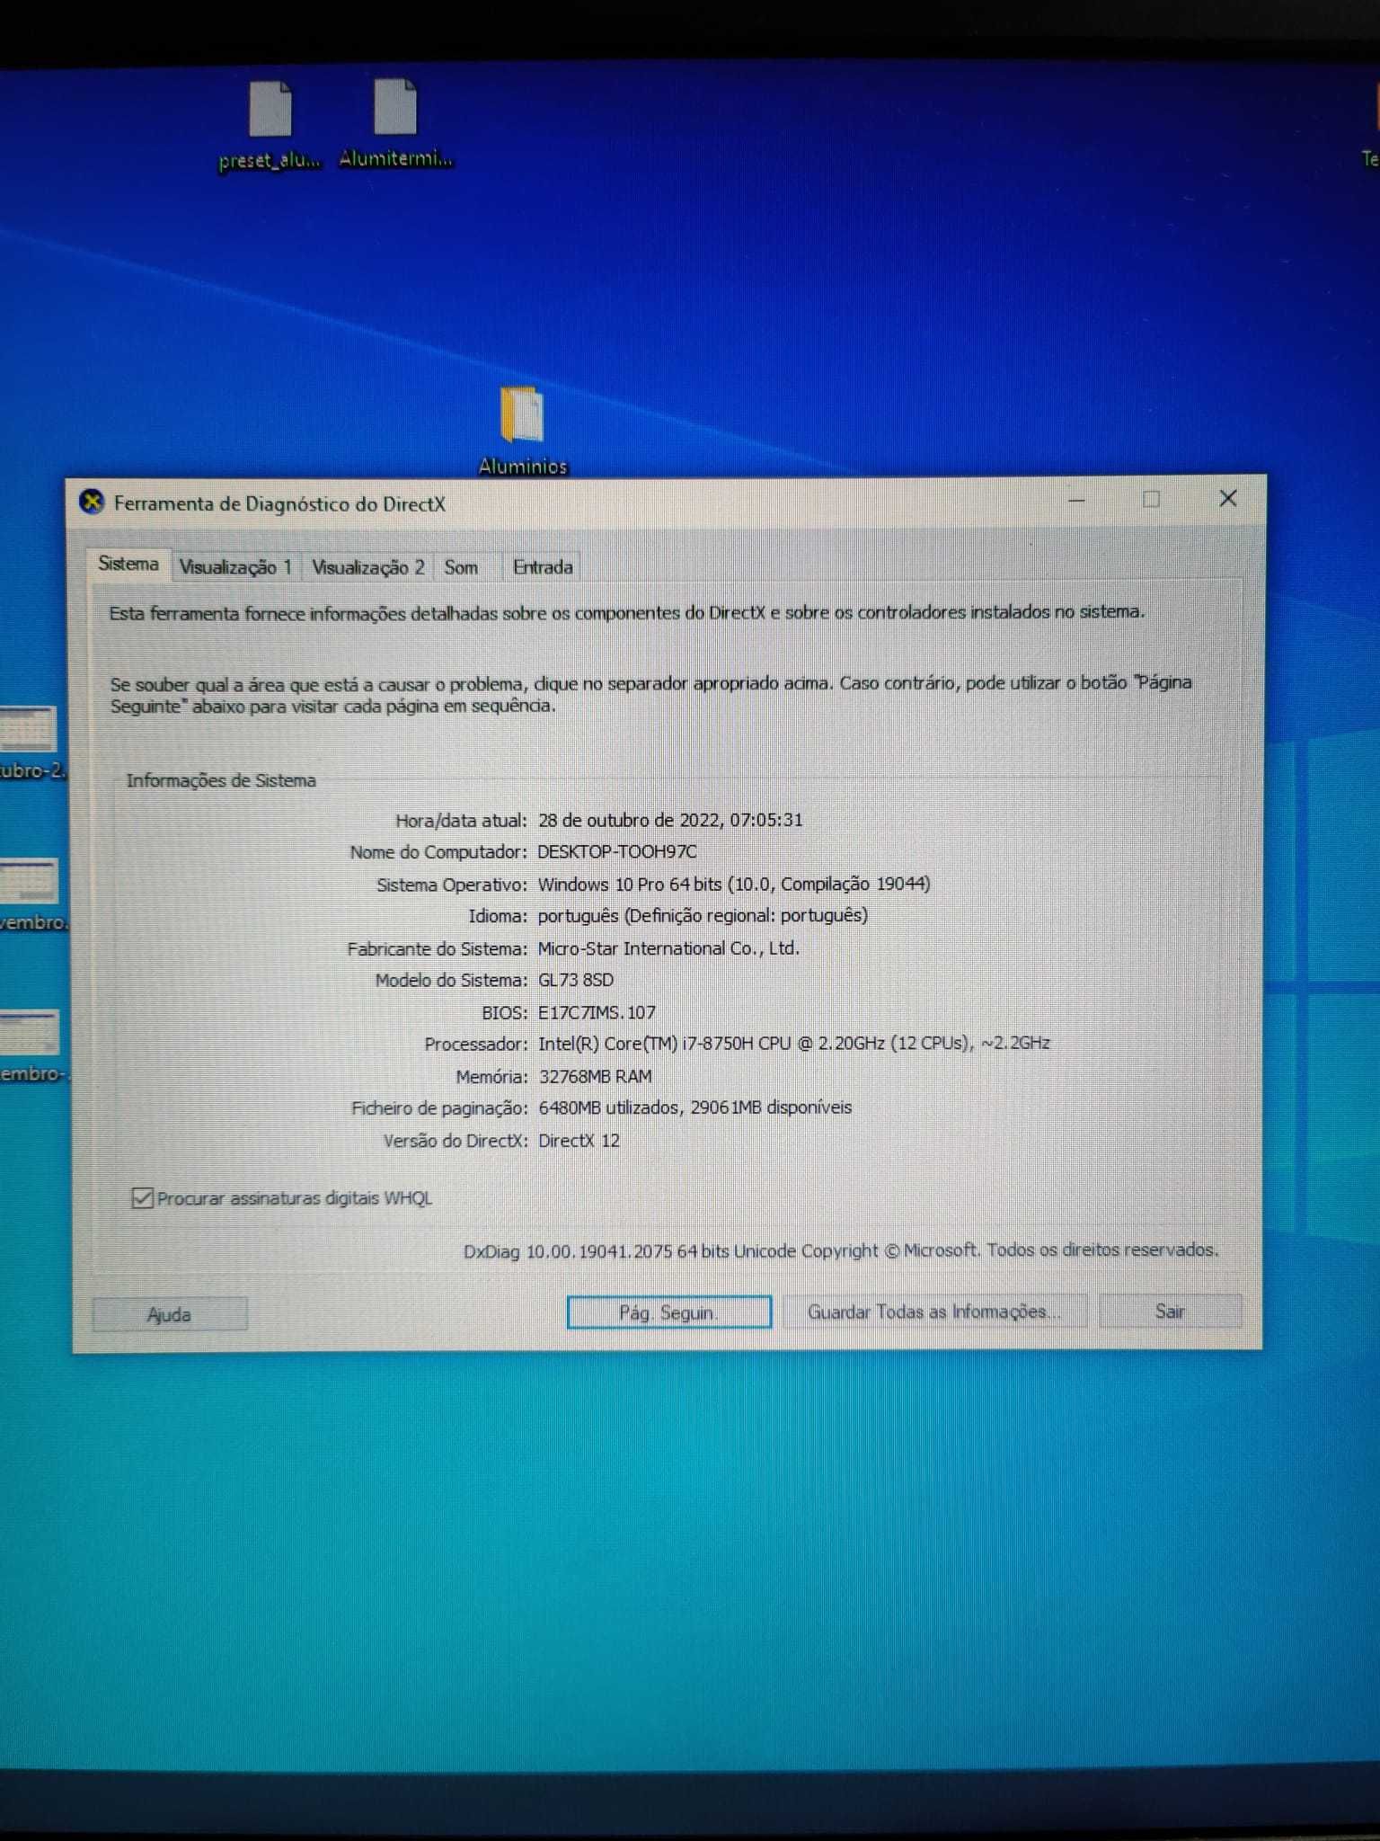Switch to the Visualização 1 tab
The height and width of the screenshot is (1841, 1380).
click(235, 567)
